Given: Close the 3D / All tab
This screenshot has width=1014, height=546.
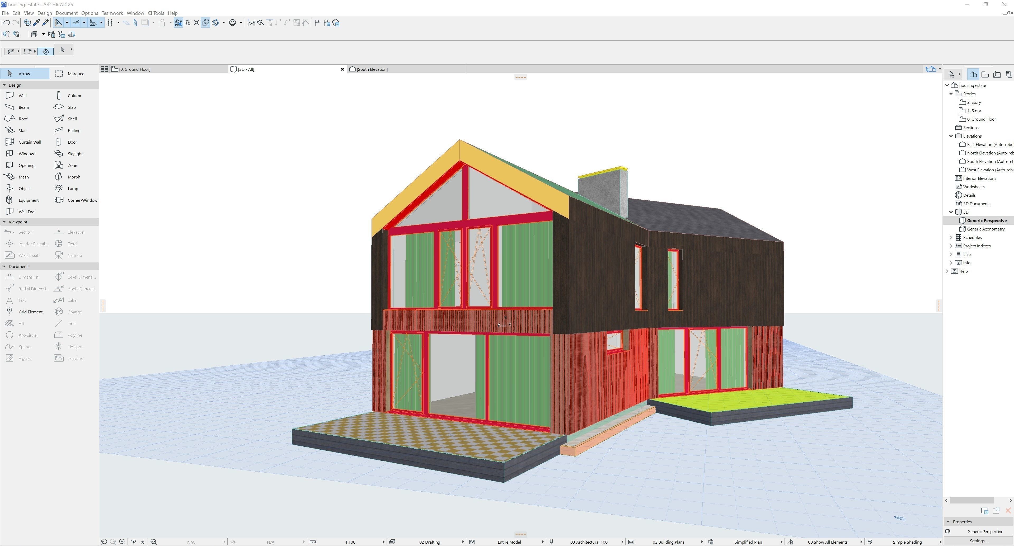Looking at the screenshot, I should (x=342, y=69).
